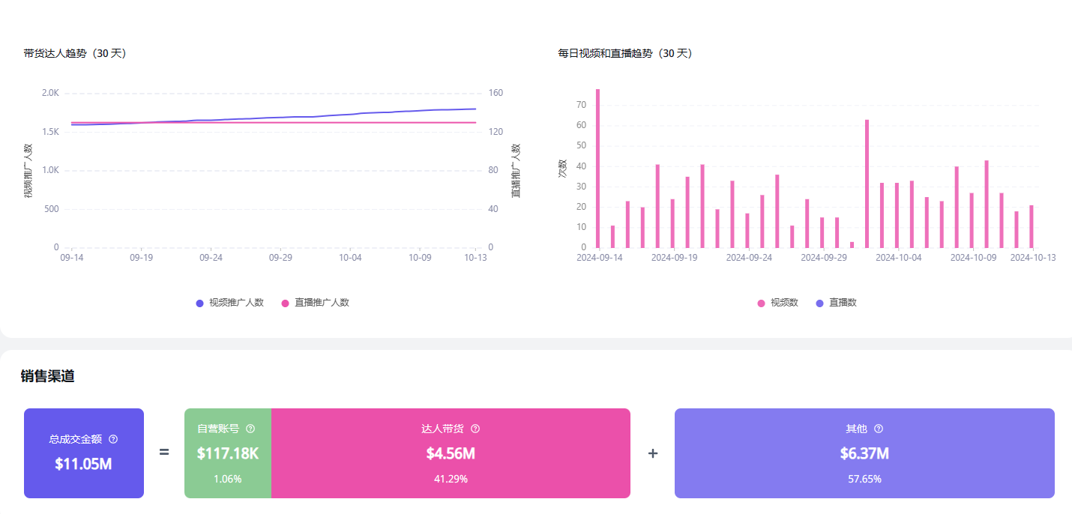Click the 每日视频和直播趋势 (30 天) chart title
The width and height of the screenshot is (1072, 514).
625,53
